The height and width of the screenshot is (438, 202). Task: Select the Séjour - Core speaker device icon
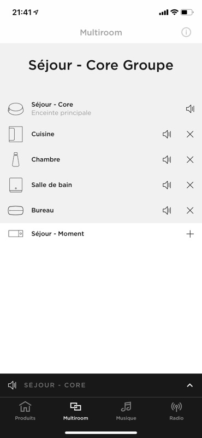(x=16, y=108)
